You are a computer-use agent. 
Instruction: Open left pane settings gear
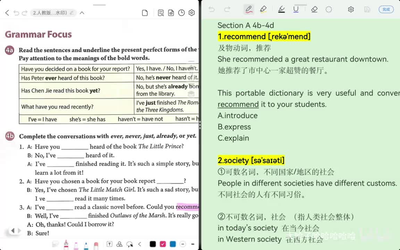coord(192,13)
